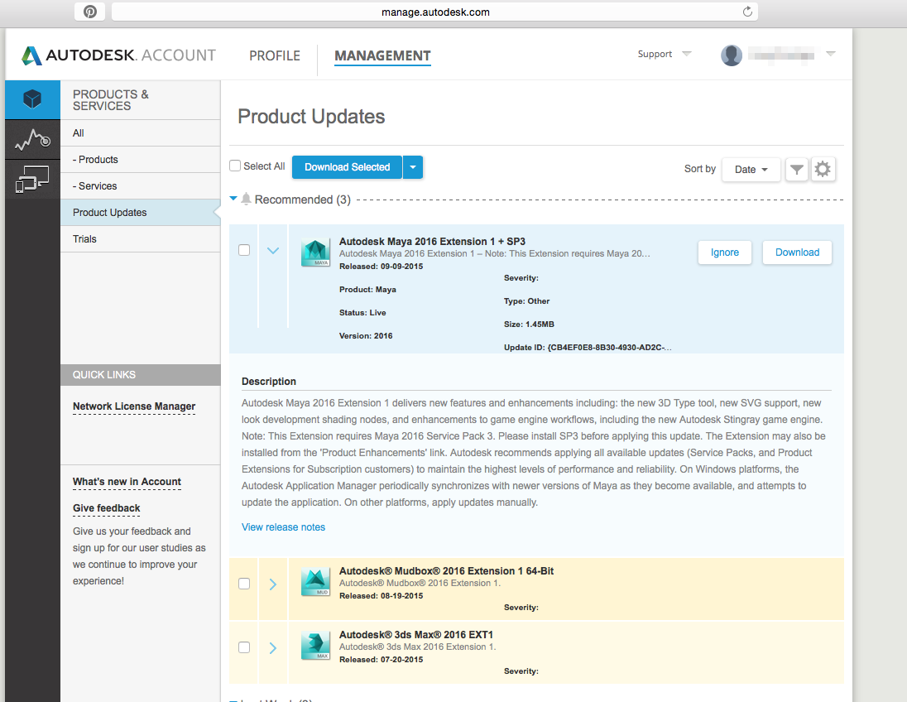The width and height of the screenshot is (907, 702).
Task: Select Products in the sidebar menu
Action: pyautogui.click(x=141, y=160)
